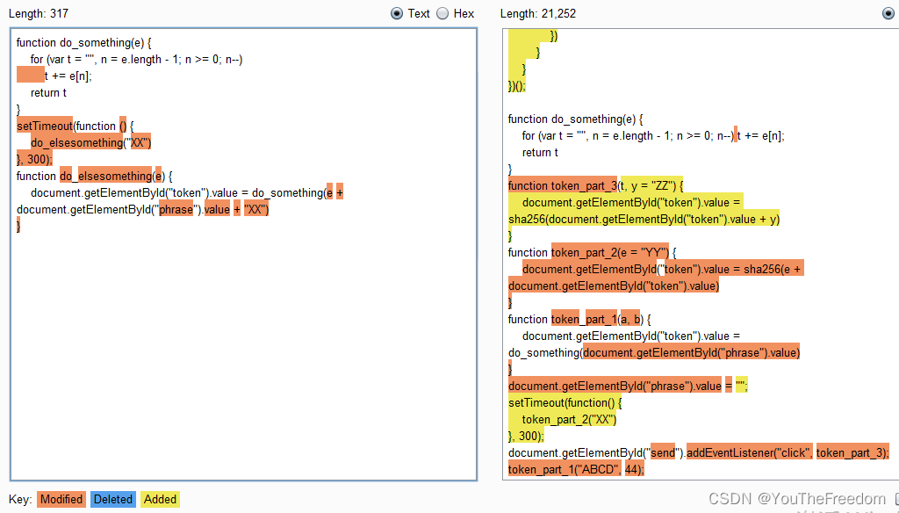Select the highlighted phrase token in left pane
Image resolution: width=899 pixels, height=513 pixels.
pos(176,209)
